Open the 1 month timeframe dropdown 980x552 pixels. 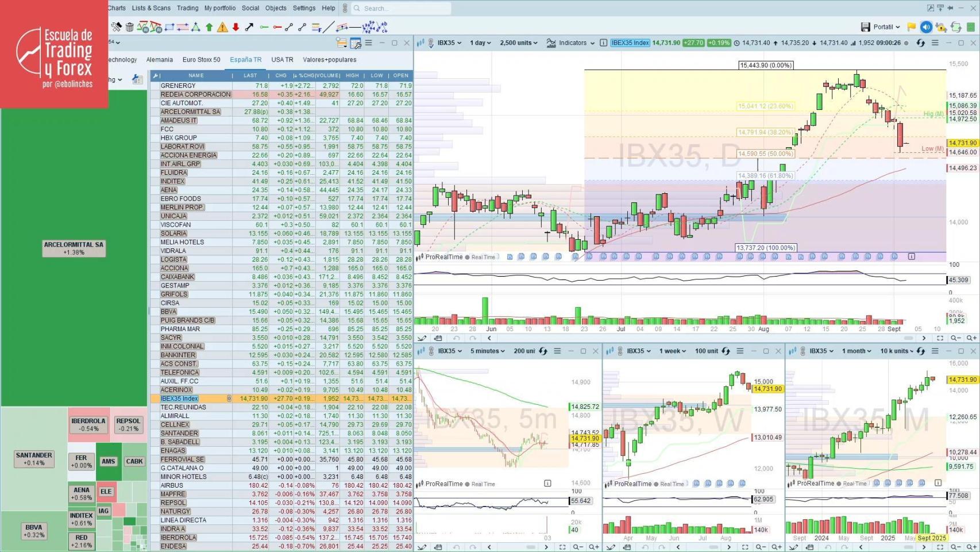click(856, 351)
